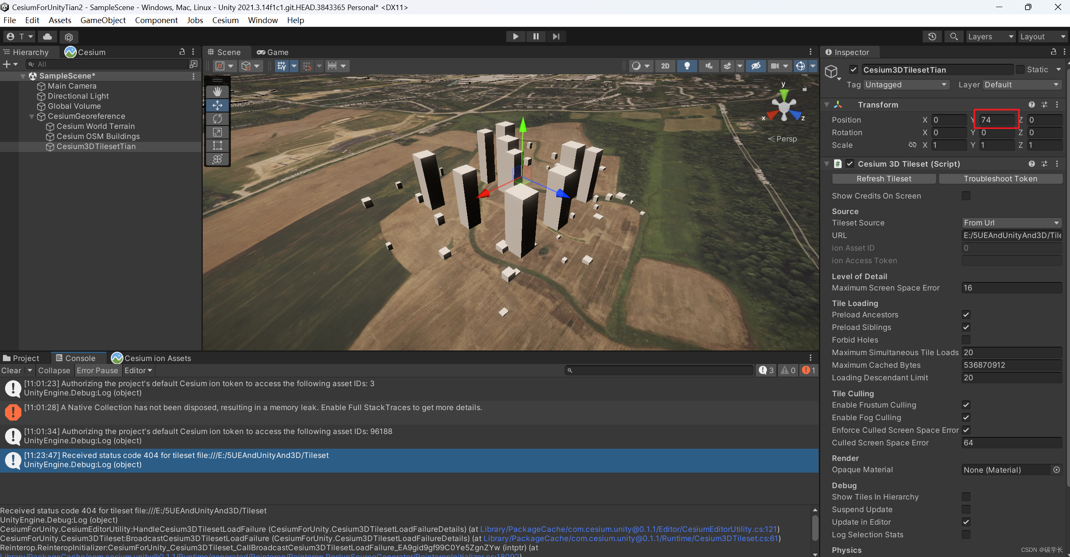Switch to the Game tab
Image resolution: width=1070 pixels, height=557 pixels.
[272, 52]
